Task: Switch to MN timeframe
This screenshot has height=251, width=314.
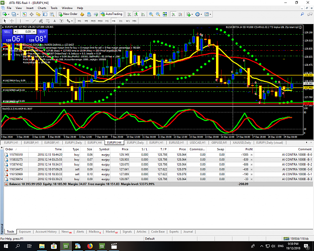Action: 134,21
